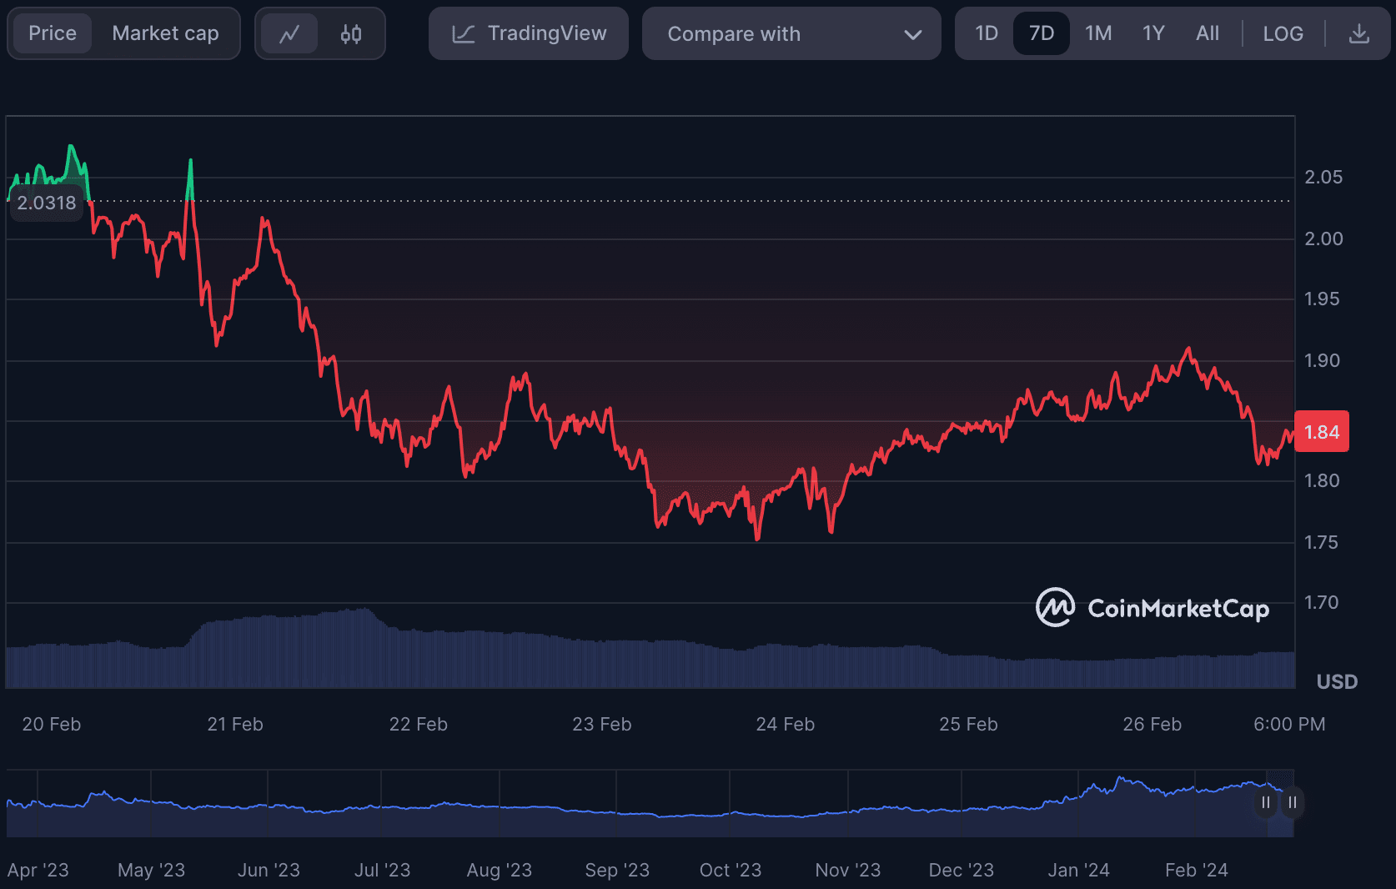Click the 24 Feb date label
The height and width of the screenshot is (889, 1396).
click(x=785, y=724)
